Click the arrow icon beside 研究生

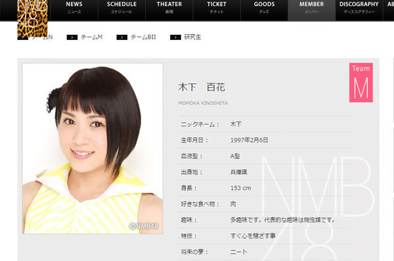175,37
